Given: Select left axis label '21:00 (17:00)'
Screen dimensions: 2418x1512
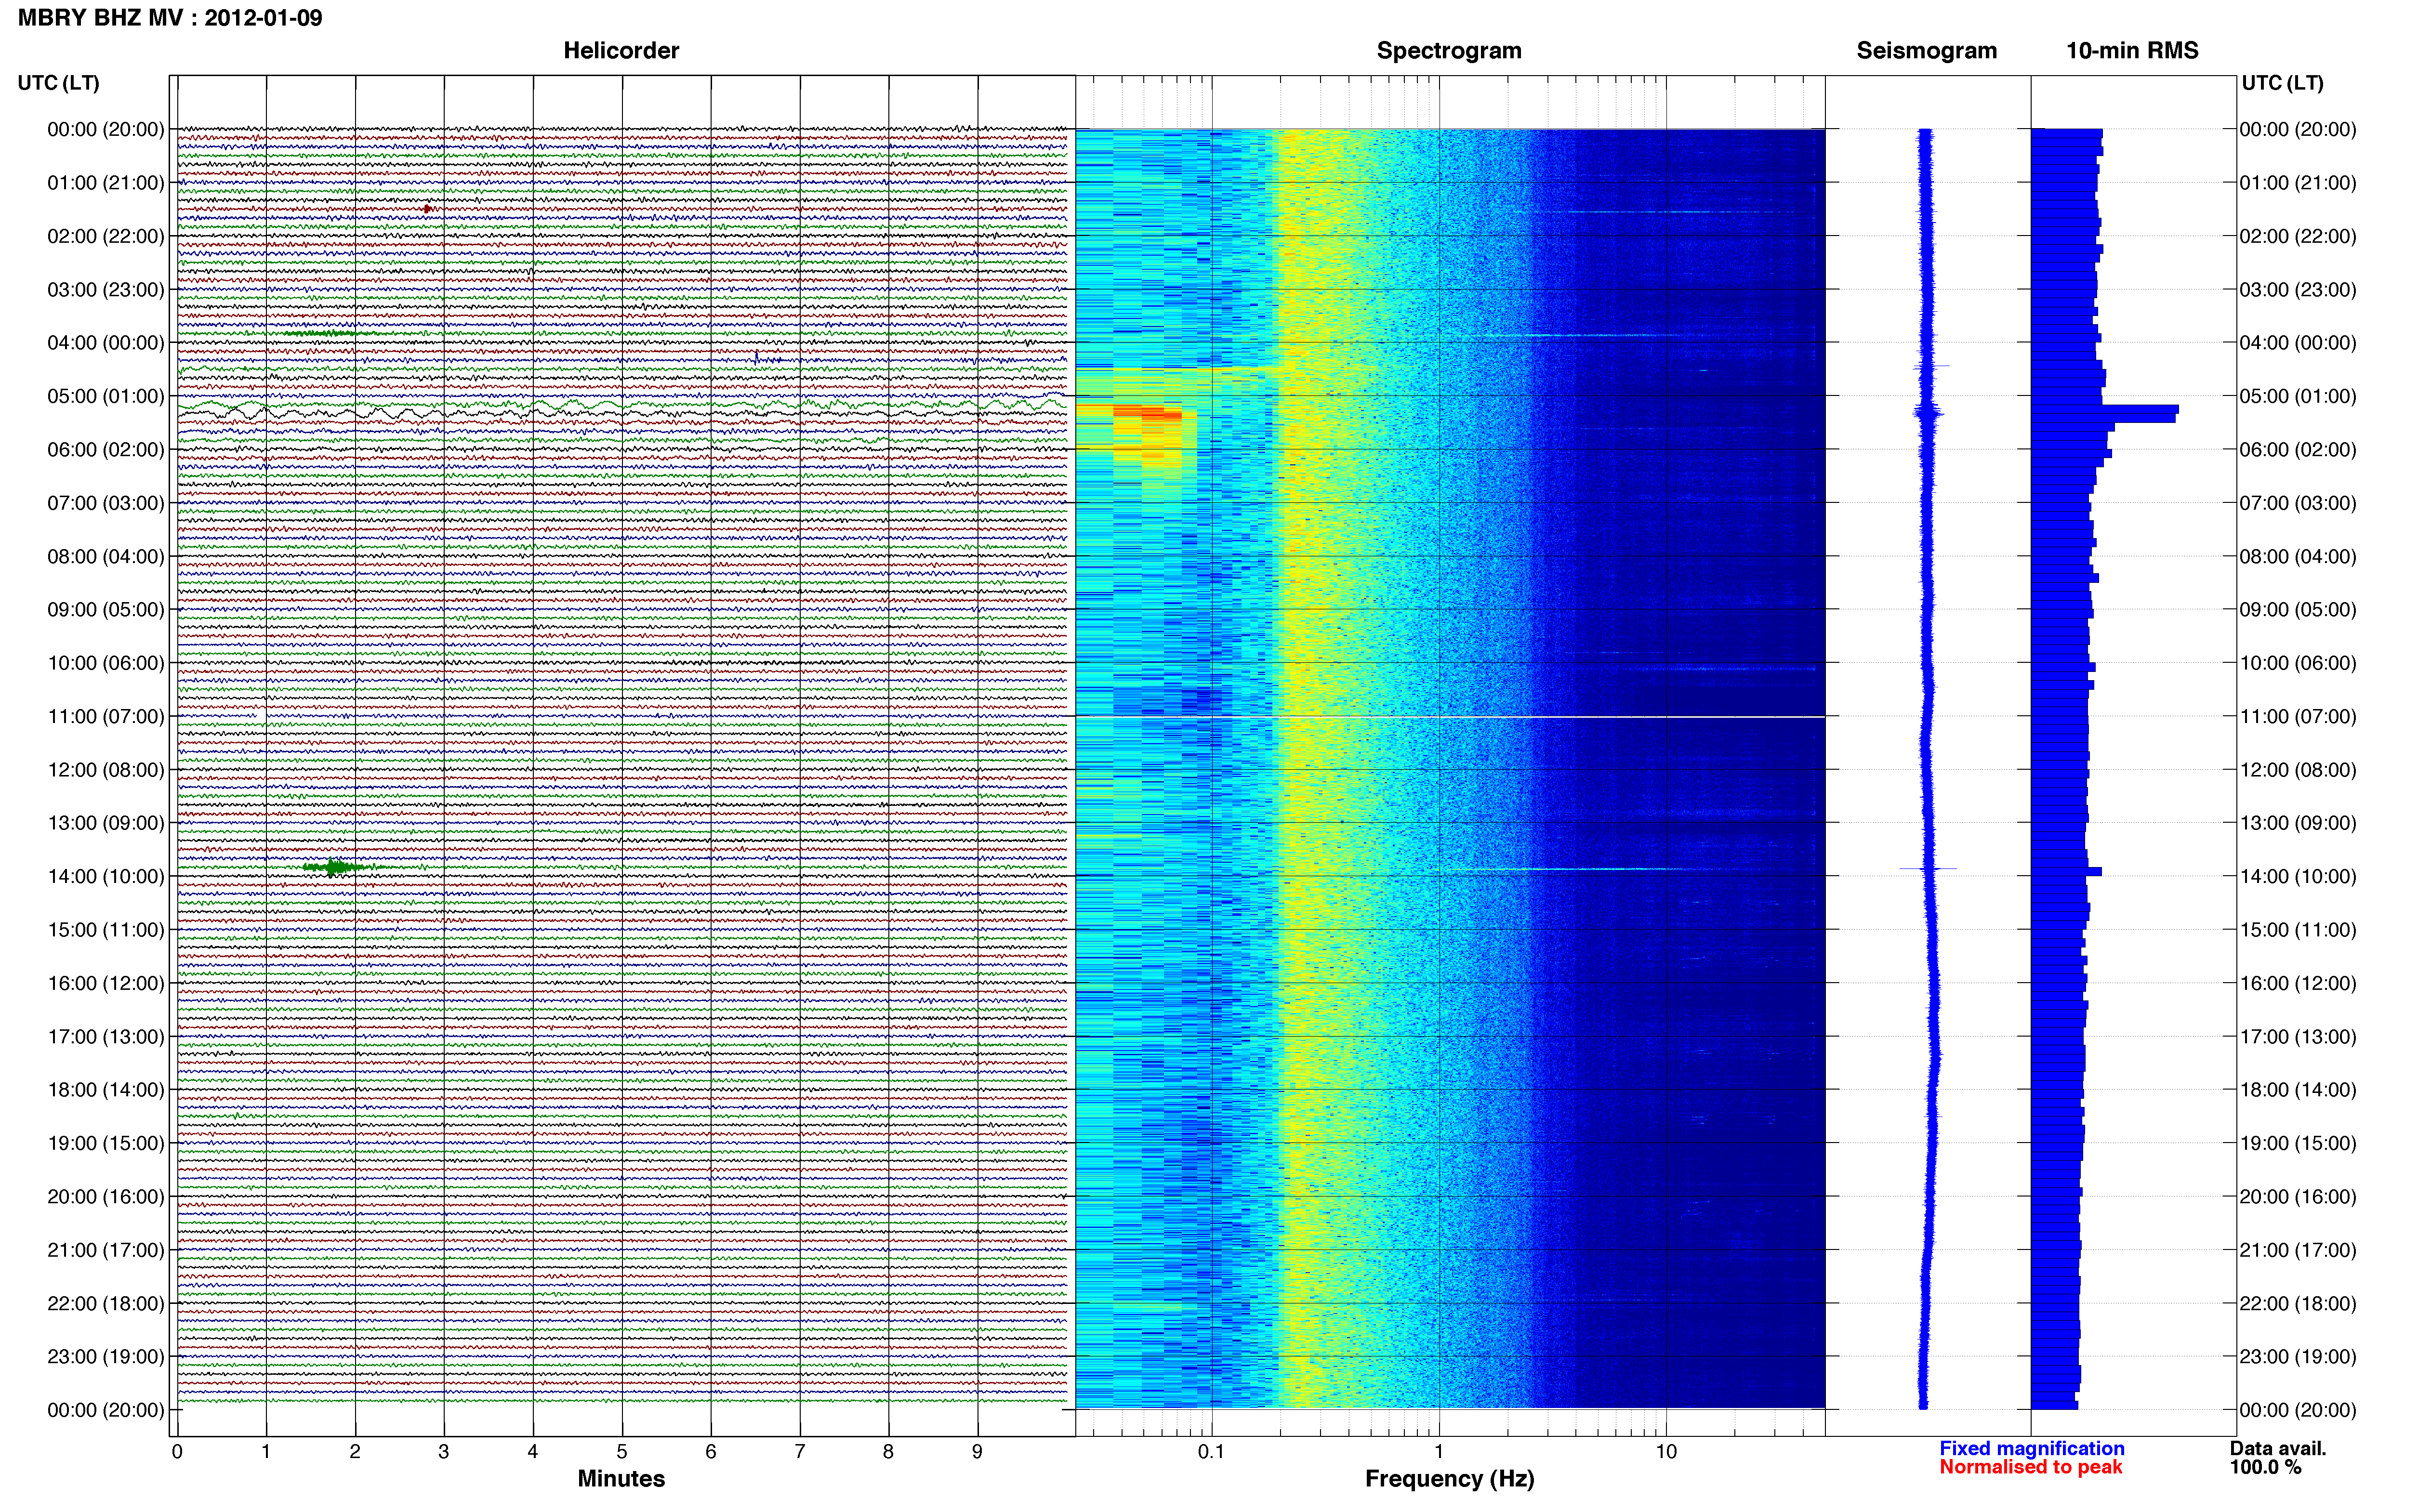Looking at the screenshot, I should 106,1250.
